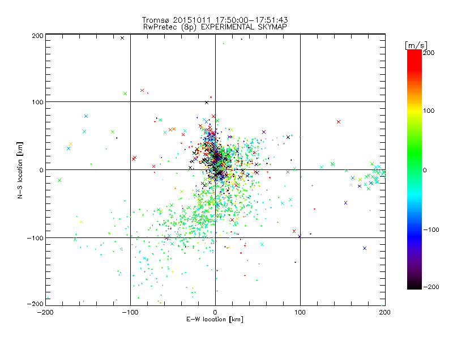Click the 'N-S location [km]' axis label
Image resolution: width=453 pixels, height=340 pixels.
coord(20,170)
